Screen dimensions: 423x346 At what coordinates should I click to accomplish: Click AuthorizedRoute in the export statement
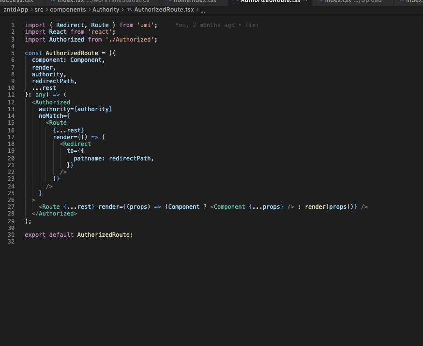103,235
